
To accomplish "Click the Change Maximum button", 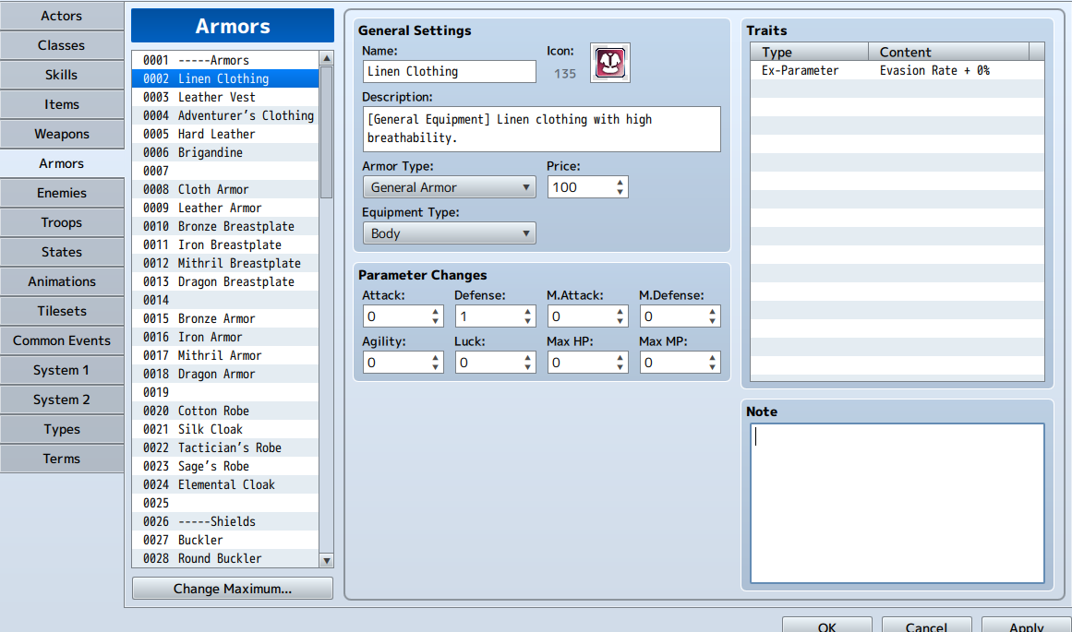I will (232, 588).
